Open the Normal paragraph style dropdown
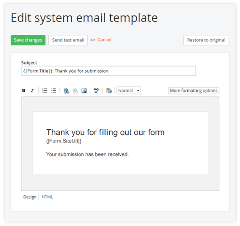The height and width of the screenshot is (226, 240). 129,91
